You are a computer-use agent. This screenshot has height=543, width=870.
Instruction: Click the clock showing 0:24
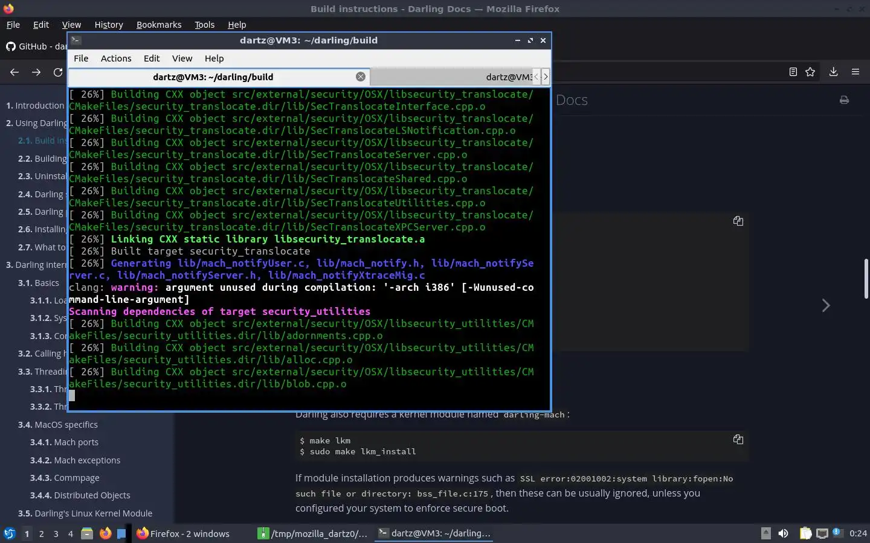(x=858, y=533)
